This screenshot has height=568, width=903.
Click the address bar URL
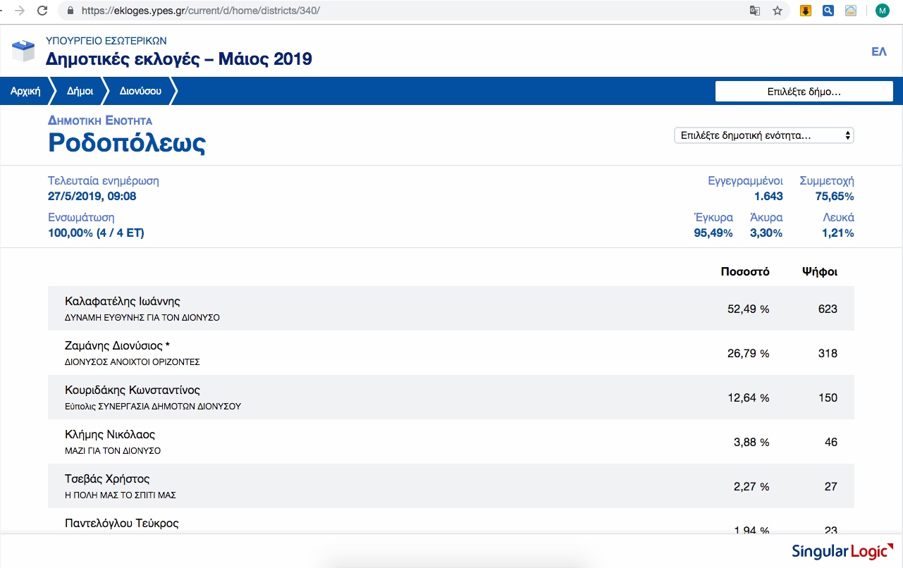(201, 11)
